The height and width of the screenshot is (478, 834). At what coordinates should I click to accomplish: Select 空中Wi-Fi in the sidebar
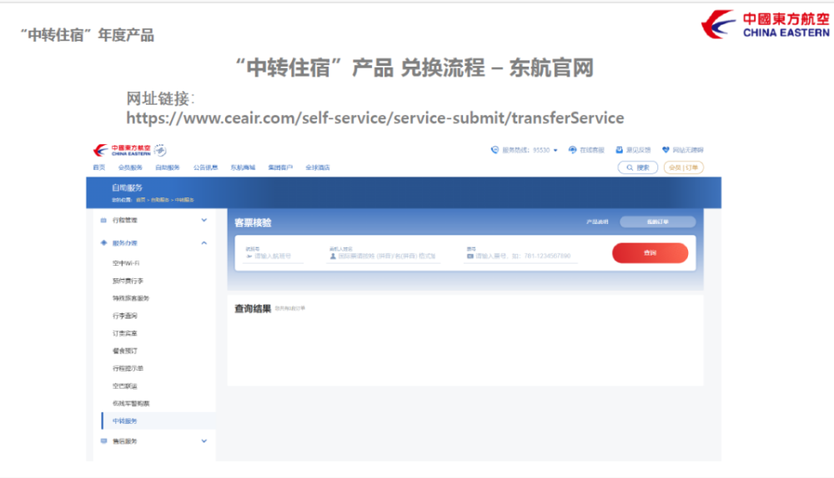point(126,263)
